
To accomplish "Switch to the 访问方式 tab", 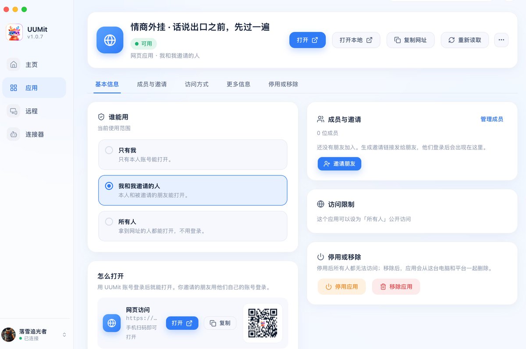I will [x=197, y=84].
